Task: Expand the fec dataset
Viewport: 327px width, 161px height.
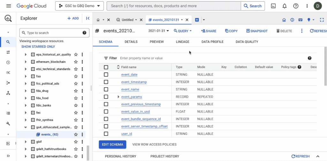Action: click(x=26, y=113)
